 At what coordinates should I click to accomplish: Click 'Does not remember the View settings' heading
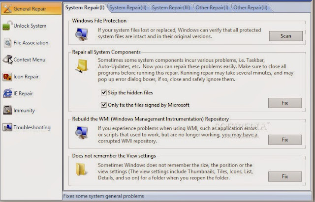pyautogui.click(x=114, y=156)
